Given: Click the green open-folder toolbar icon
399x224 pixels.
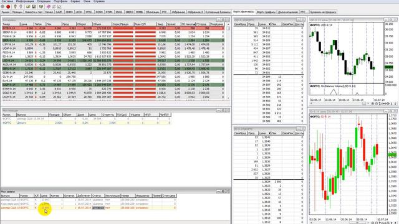Looking at the screenshot, I should (x=28, y=7).
